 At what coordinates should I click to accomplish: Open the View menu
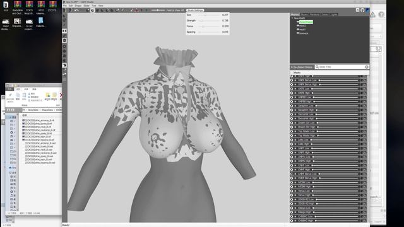(x=101, y=6)
